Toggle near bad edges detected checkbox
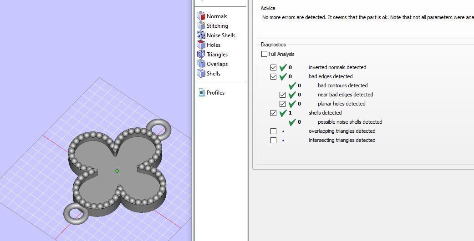The image size is (474, 241). tap(282, 95)
